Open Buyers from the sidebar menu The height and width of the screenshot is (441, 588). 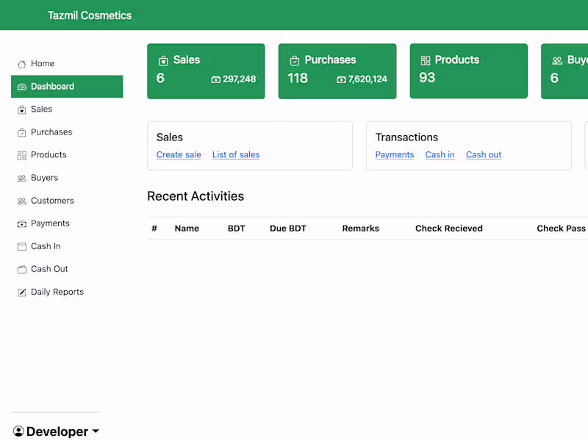point(67,178)
